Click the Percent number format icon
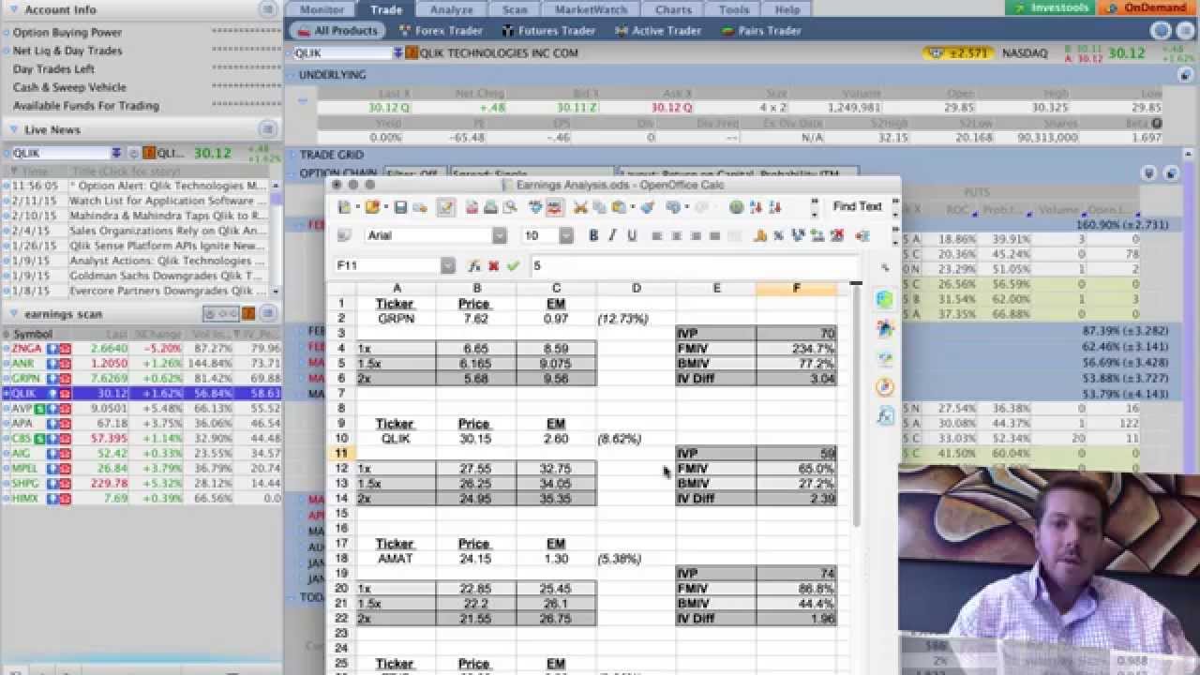This screenshot has width=1200, height=675. click(x=778, y=235)
